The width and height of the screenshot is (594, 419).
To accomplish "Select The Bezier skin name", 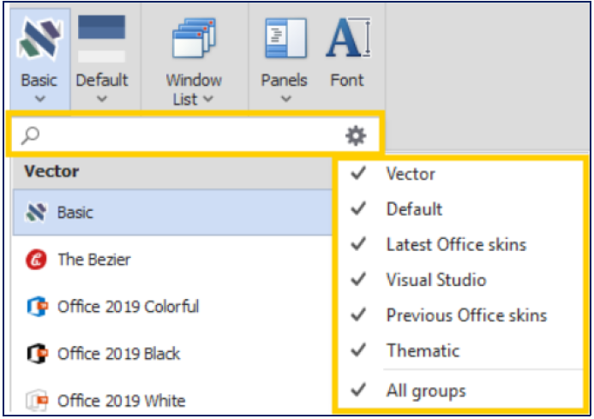I will (x=94, y=260).
